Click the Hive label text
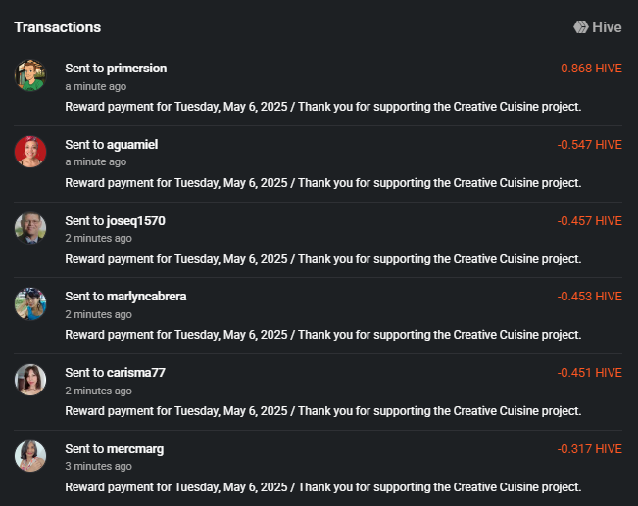Screen dimensions: 638x506 [607, 27]
